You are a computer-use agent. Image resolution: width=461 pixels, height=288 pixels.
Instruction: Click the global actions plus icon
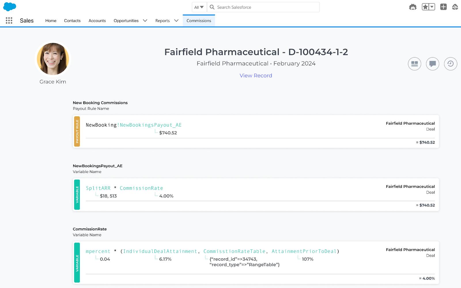tap(443, 7)
